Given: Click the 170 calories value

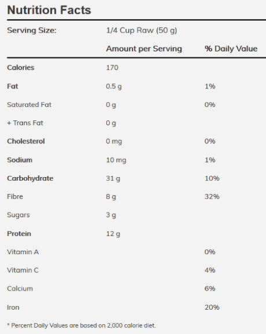Looking at the screenshot, I should (x=112, y=68).
